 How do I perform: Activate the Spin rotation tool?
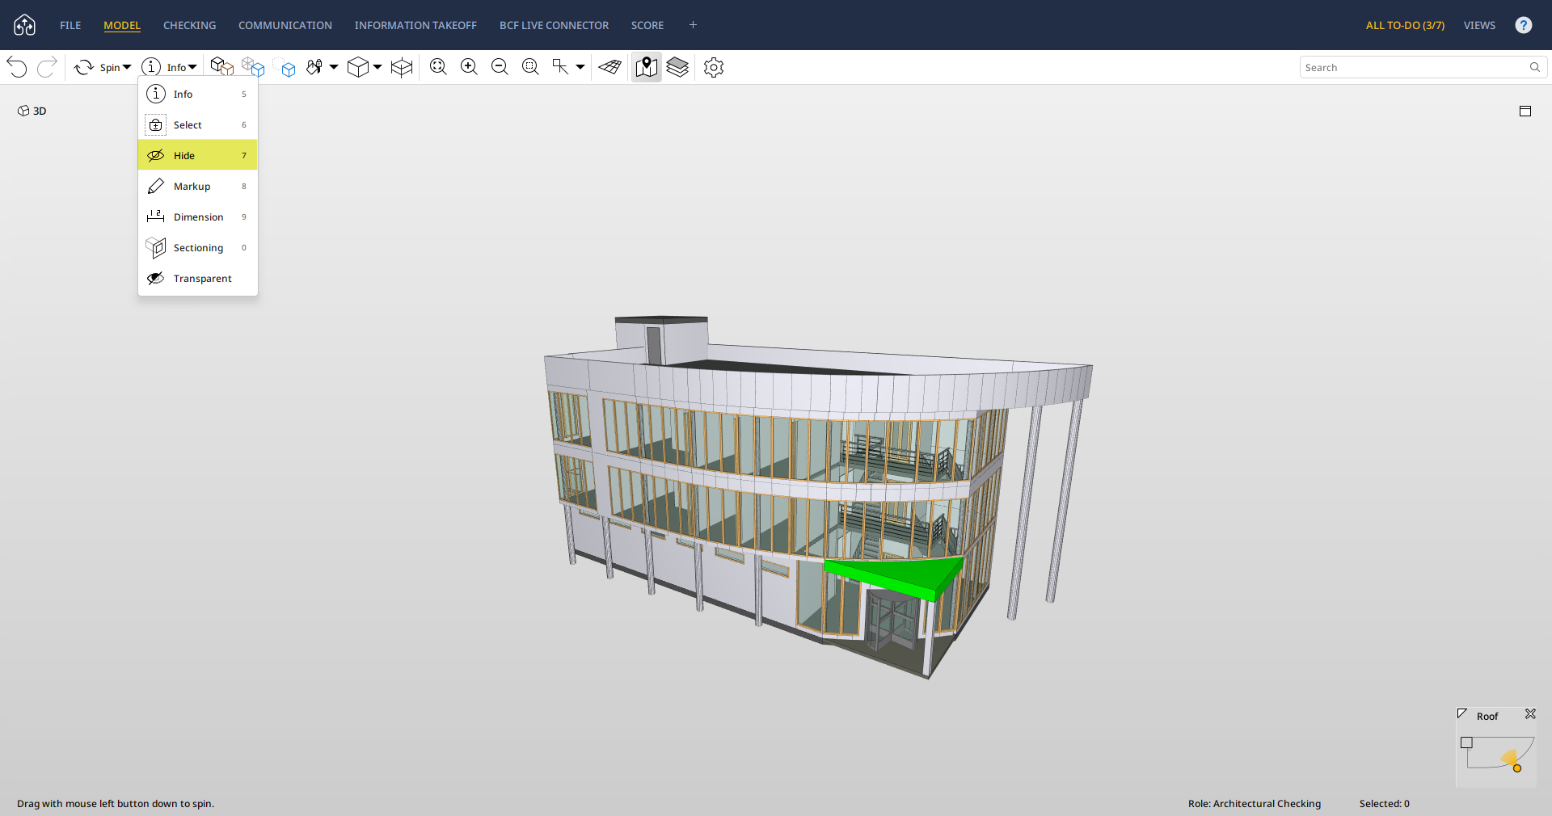pyautogui.click(x=85, y=67)
